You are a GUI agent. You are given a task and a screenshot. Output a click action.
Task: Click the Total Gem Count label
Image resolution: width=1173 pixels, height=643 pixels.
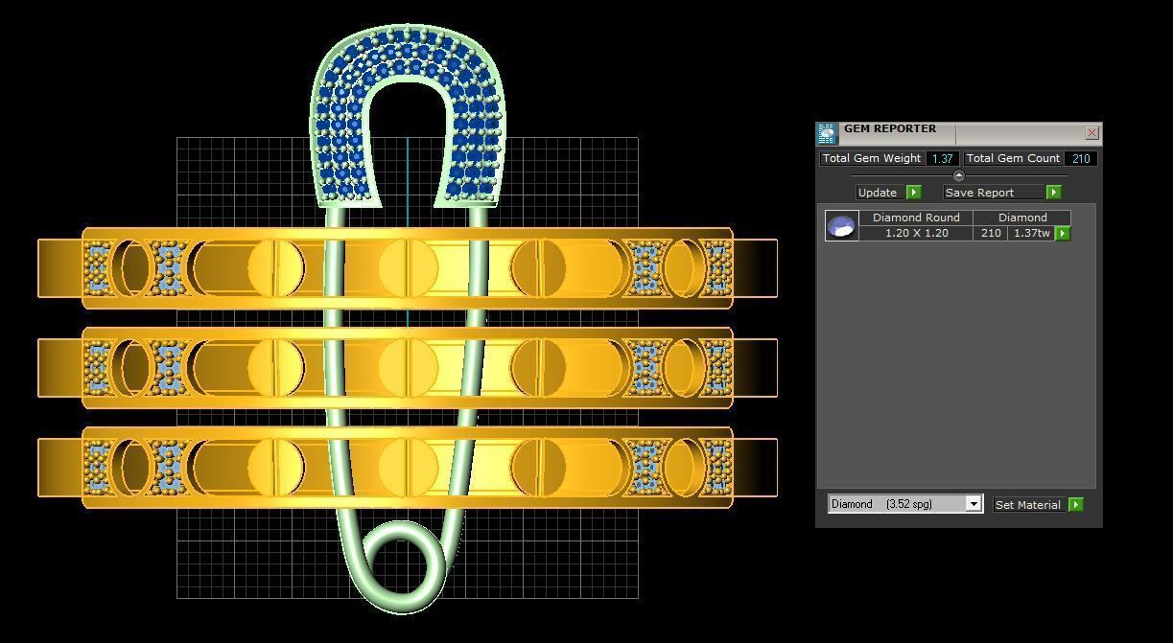(x=1013, y=158)
